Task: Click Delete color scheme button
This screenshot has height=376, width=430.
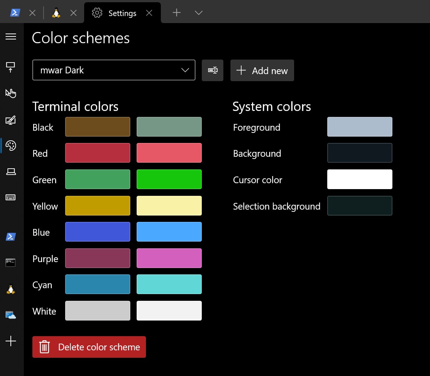Action: click(89, 347)
